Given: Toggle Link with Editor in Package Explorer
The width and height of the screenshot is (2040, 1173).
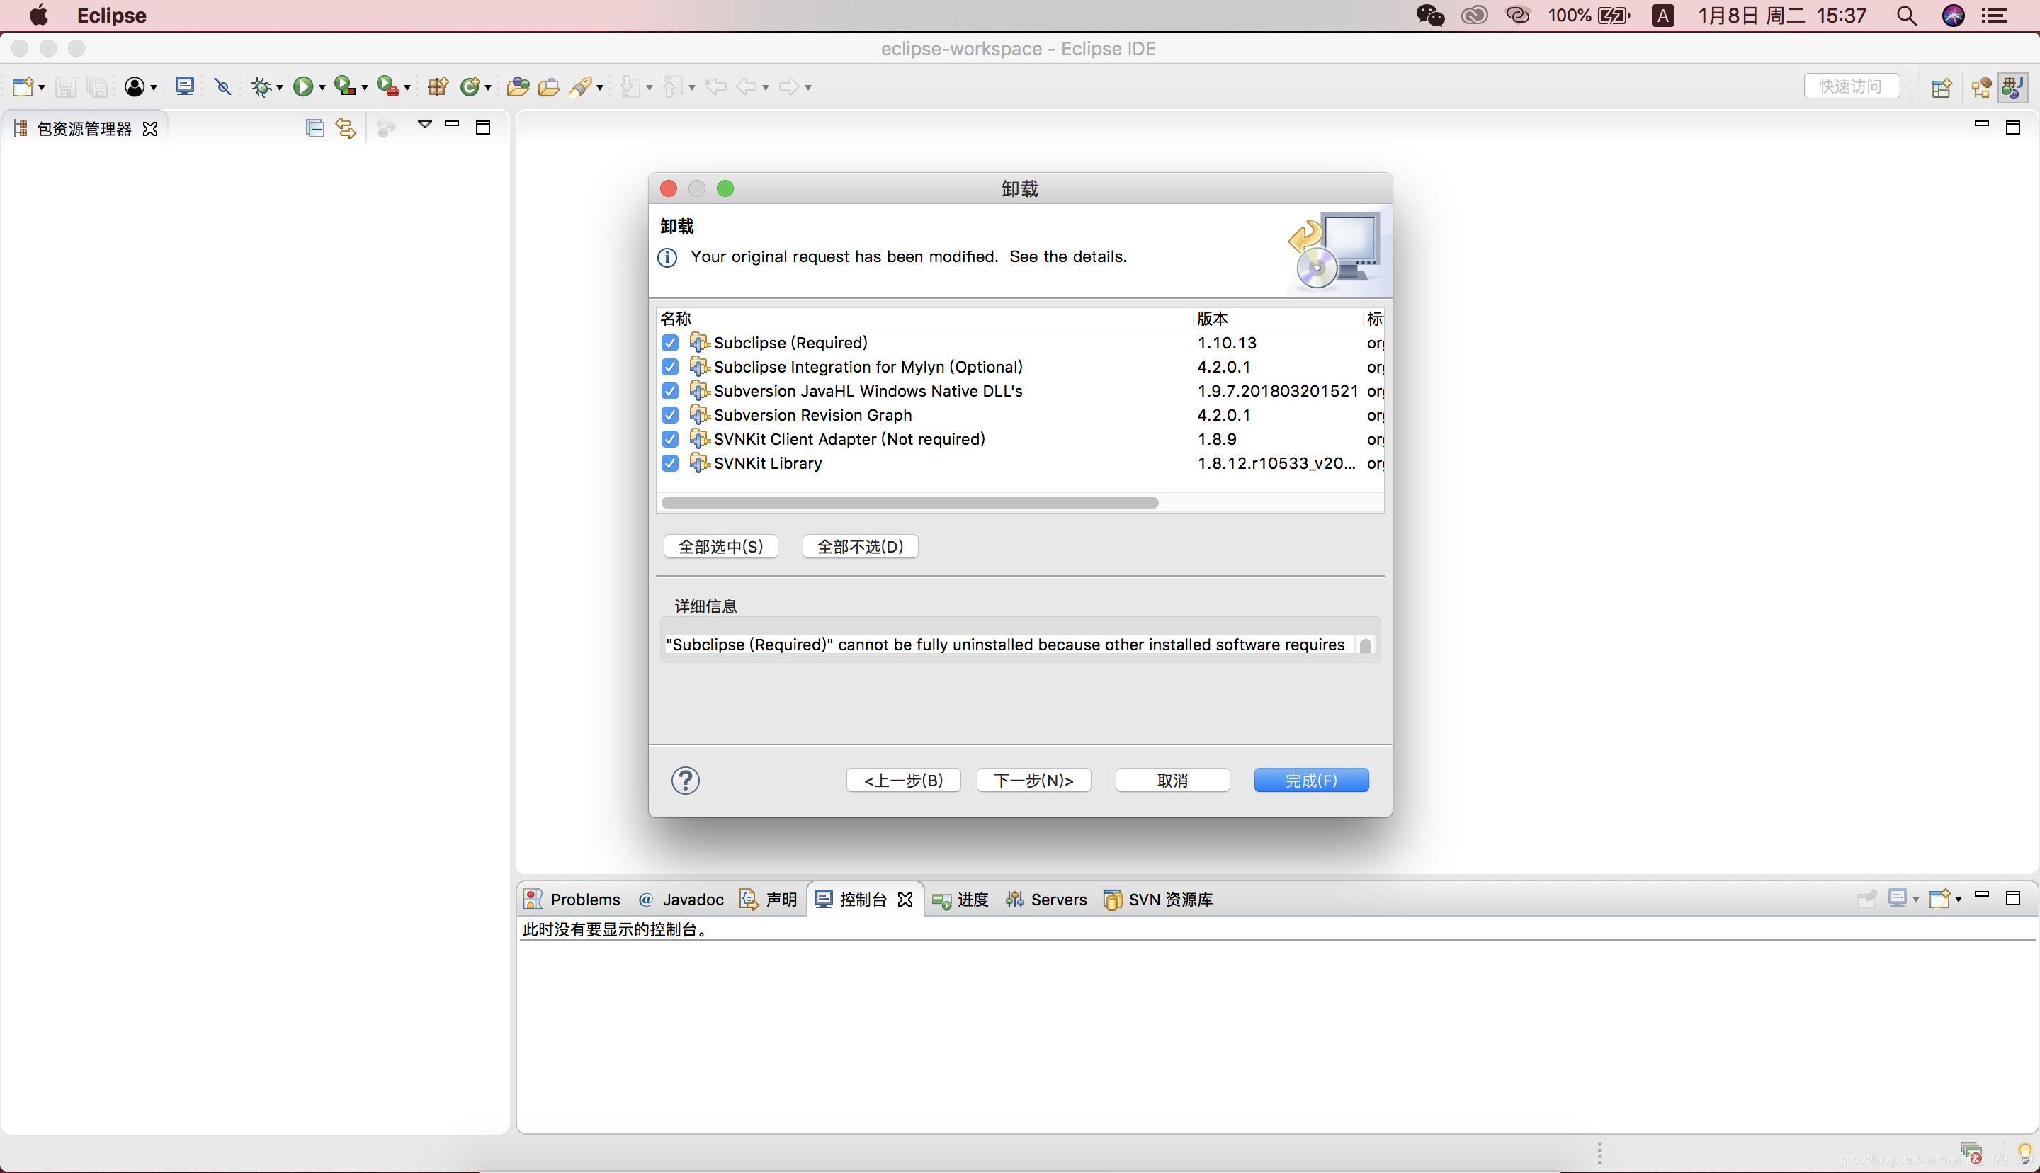Looking at the screenshot, I should (x=346, y=128).
